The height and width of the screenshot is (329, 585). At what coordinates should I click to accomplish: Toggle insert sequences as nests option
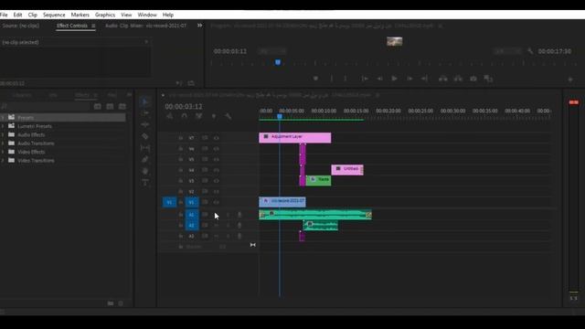[x=170, y=116]
